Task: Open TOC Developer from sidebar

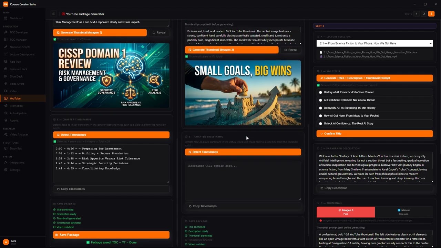Action: coord(19,32)
